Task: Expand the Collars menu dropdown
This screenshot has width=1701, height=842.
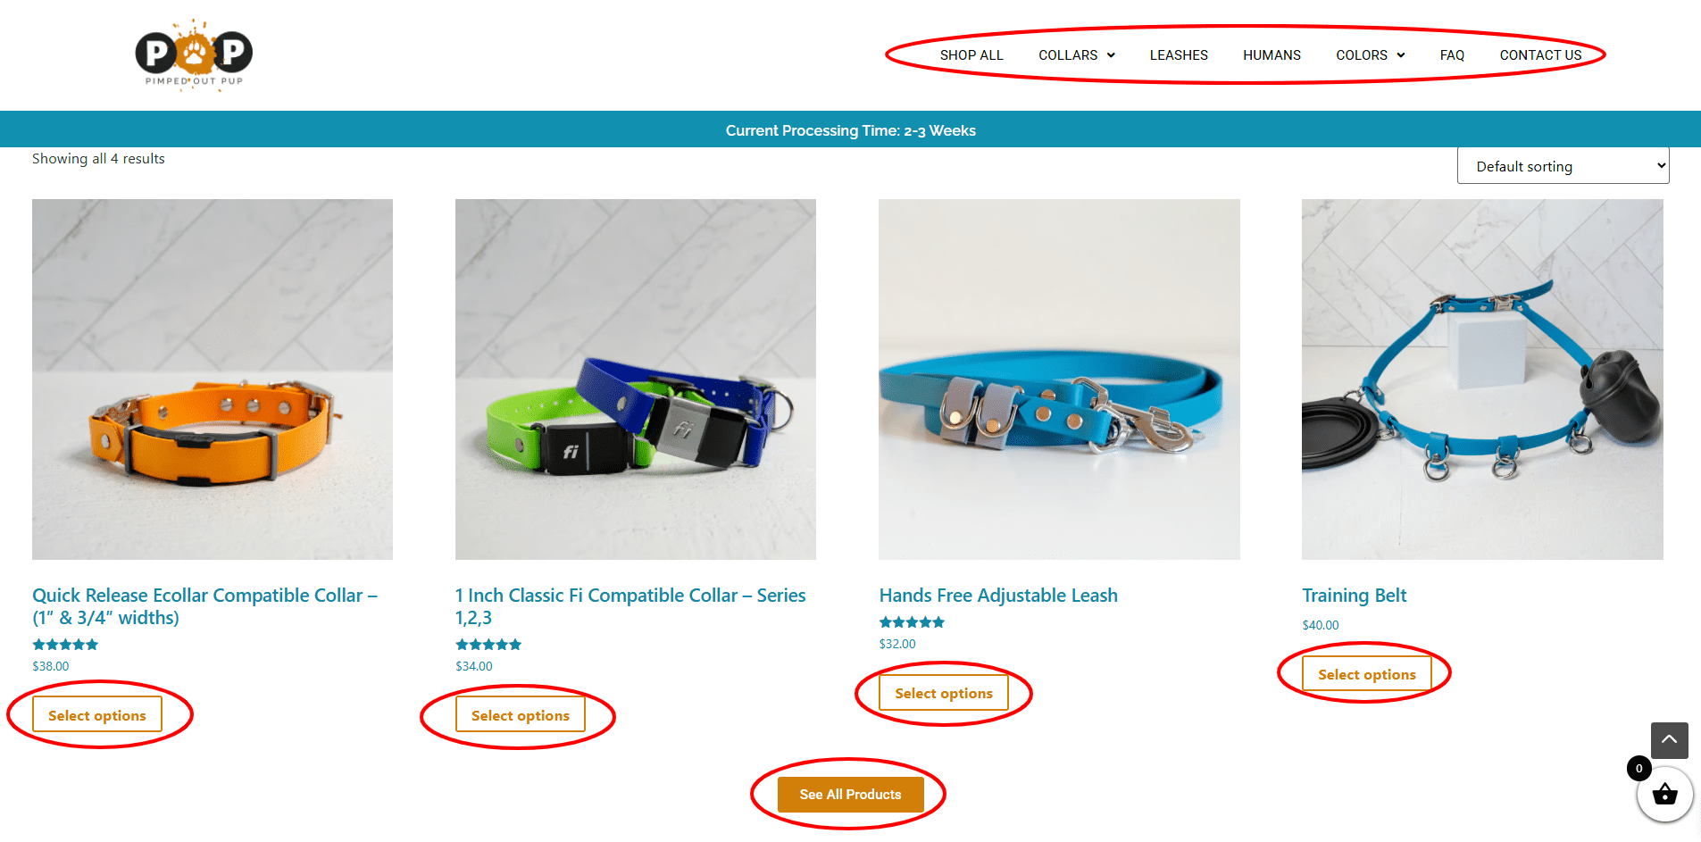Action: coord(1076,55)
